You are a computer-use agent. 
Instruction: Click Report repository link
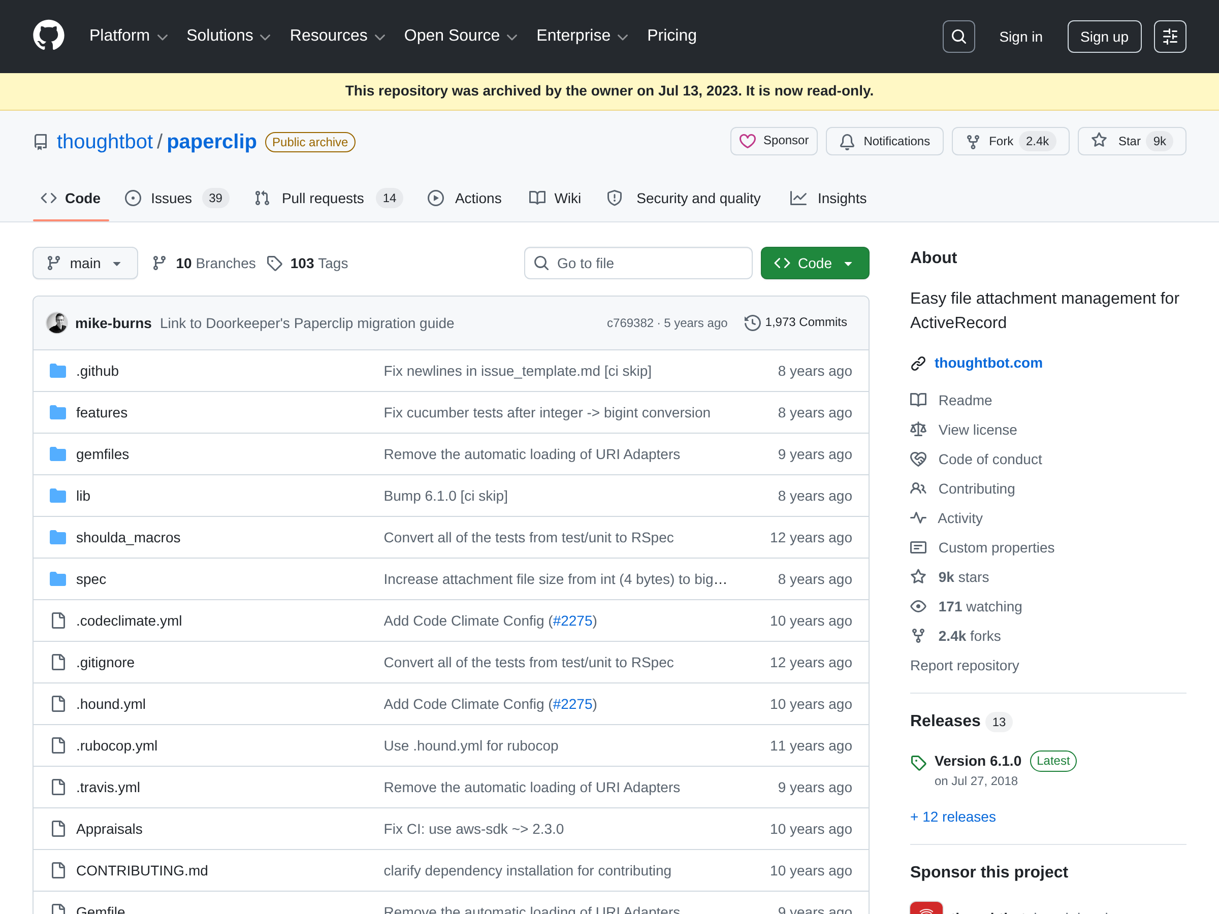(x=965, y=665)
